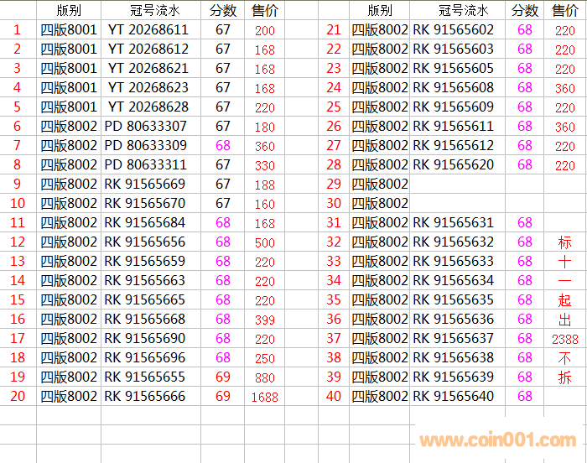The height and width of the screenshot is (463, 587).
Task: Click the right table's 分数 header cell
Action: click(525, 11)
